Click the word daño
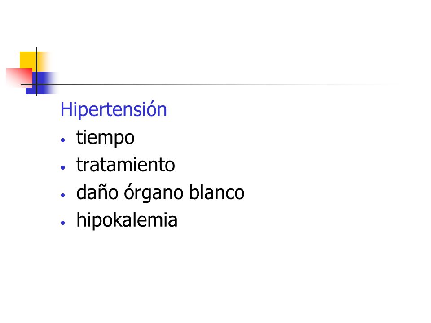431x323 pixels. click(97, 192)
